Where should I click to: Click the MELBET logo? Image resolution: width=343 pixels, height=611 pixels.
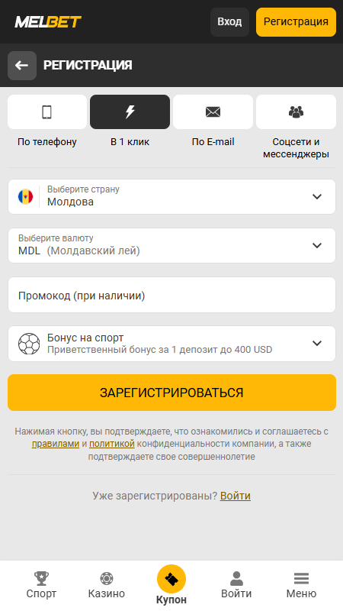pyautogui.click(x=48, y=22)
